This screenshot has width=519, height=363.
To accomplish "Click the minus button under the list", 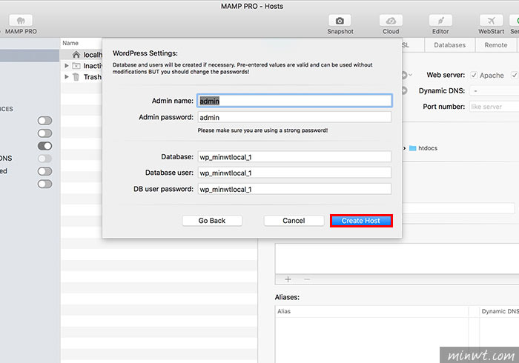I will [x=307, y=279].
